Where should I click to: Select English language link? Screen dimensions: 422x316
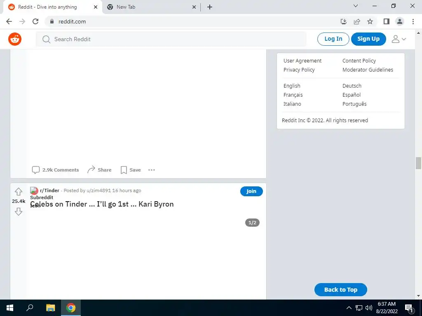[292, 86]
